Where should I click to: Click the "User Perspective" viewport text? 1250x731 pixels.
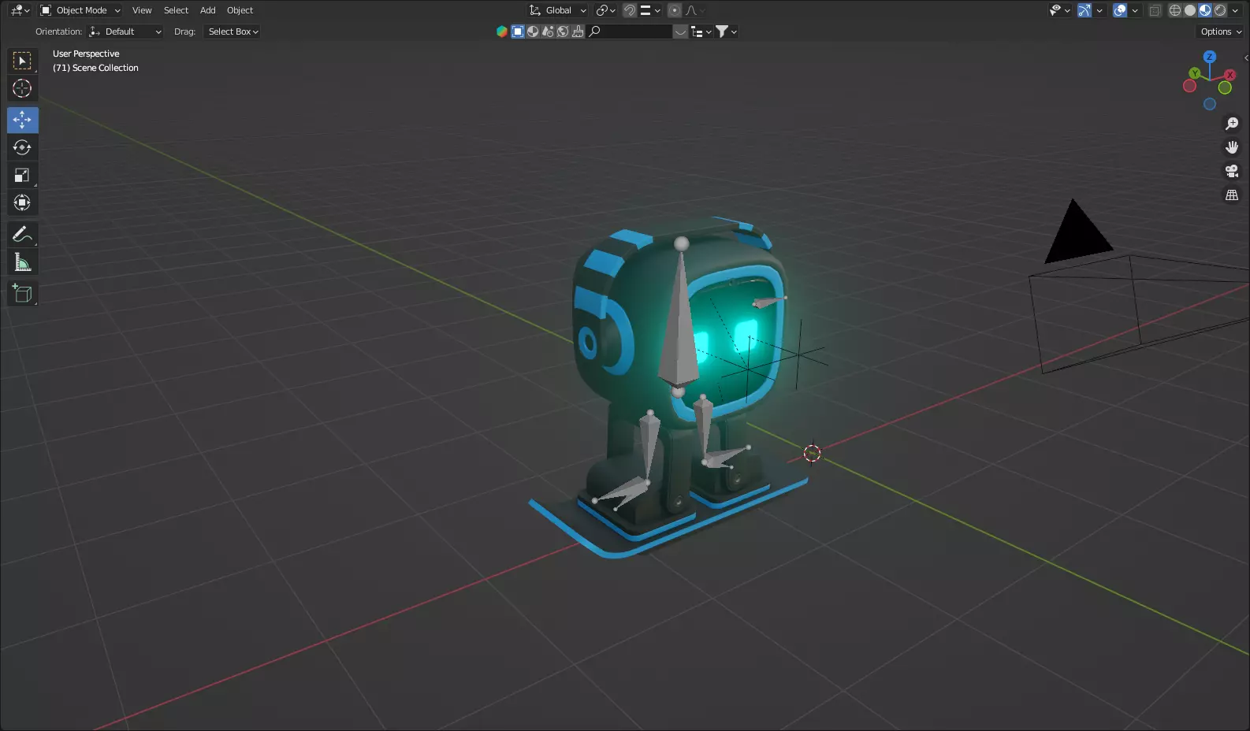(x=86, y=54)
